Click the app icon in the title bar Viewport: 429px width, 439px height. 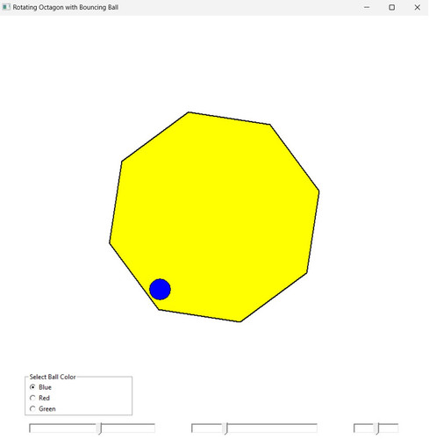pyautogui.click(x=6, y=7)
